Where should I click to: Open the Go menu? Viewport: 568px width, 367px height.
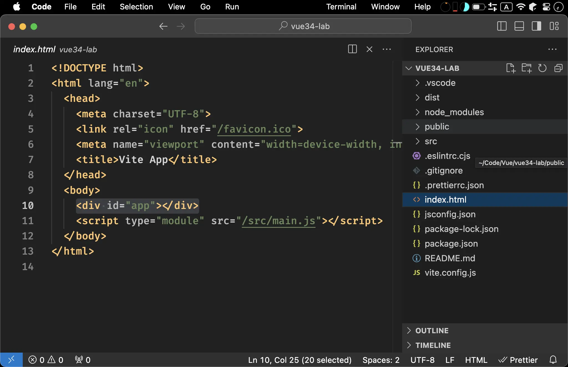205,7
